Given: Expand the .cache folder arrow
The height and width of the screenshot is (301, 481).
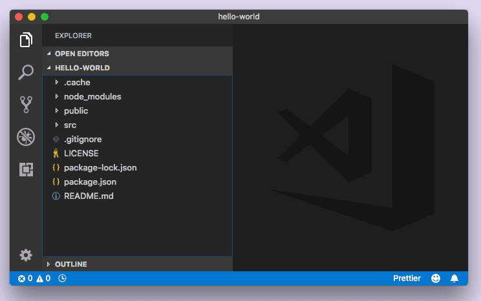Looking at the screenshot, I should (57, 82).
